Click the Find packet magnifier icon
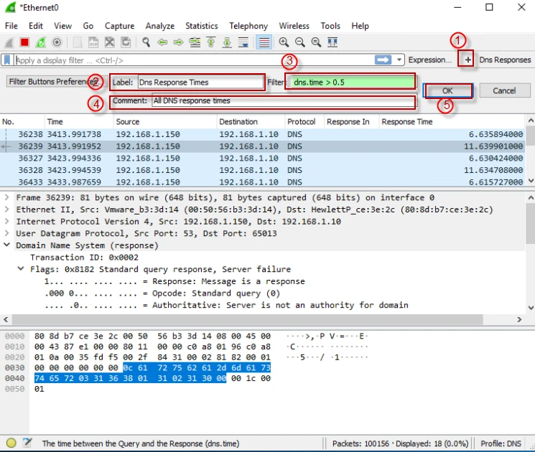 [146, 42]
